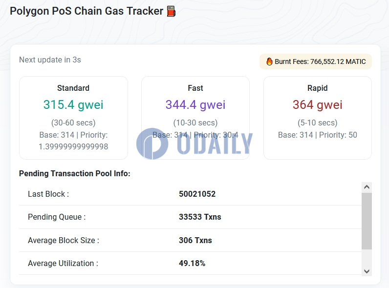389x288 pixels.
Task: Click the red gas pump icon
Action: [x=171, y=11]
